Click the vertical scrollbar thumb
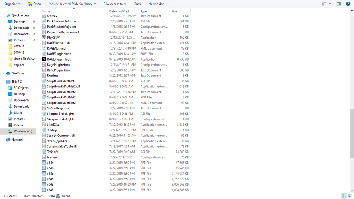This screenshot has width=354, height=199. [352, 133]
